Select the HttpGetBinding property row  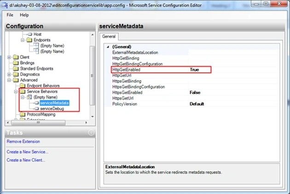(x=191, y=59)
